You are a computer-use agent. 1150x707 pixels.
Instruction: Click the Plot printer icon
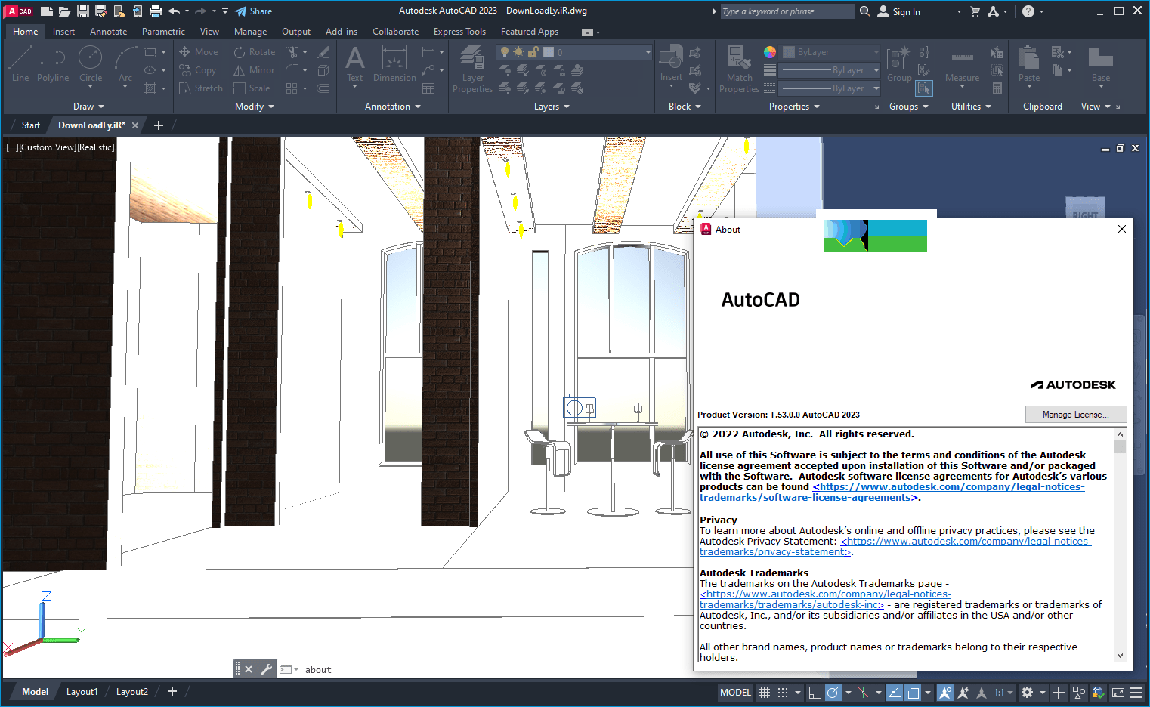pyautogui.click(x=156, y=11)
